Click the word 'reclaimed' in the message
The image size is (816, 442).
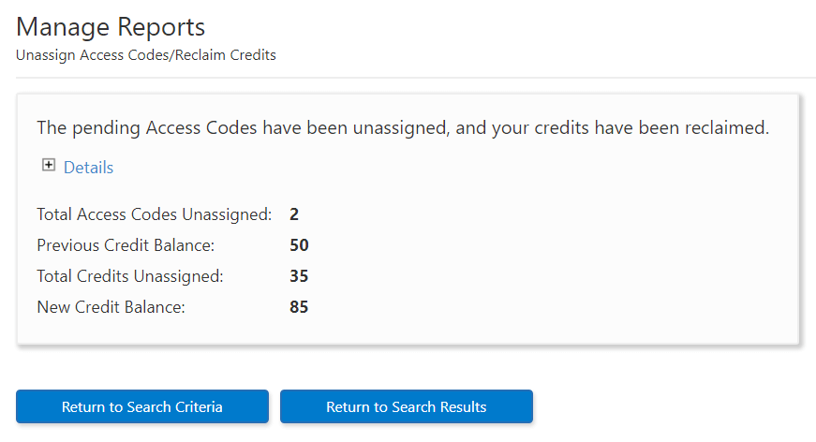[x=726, y=128]
